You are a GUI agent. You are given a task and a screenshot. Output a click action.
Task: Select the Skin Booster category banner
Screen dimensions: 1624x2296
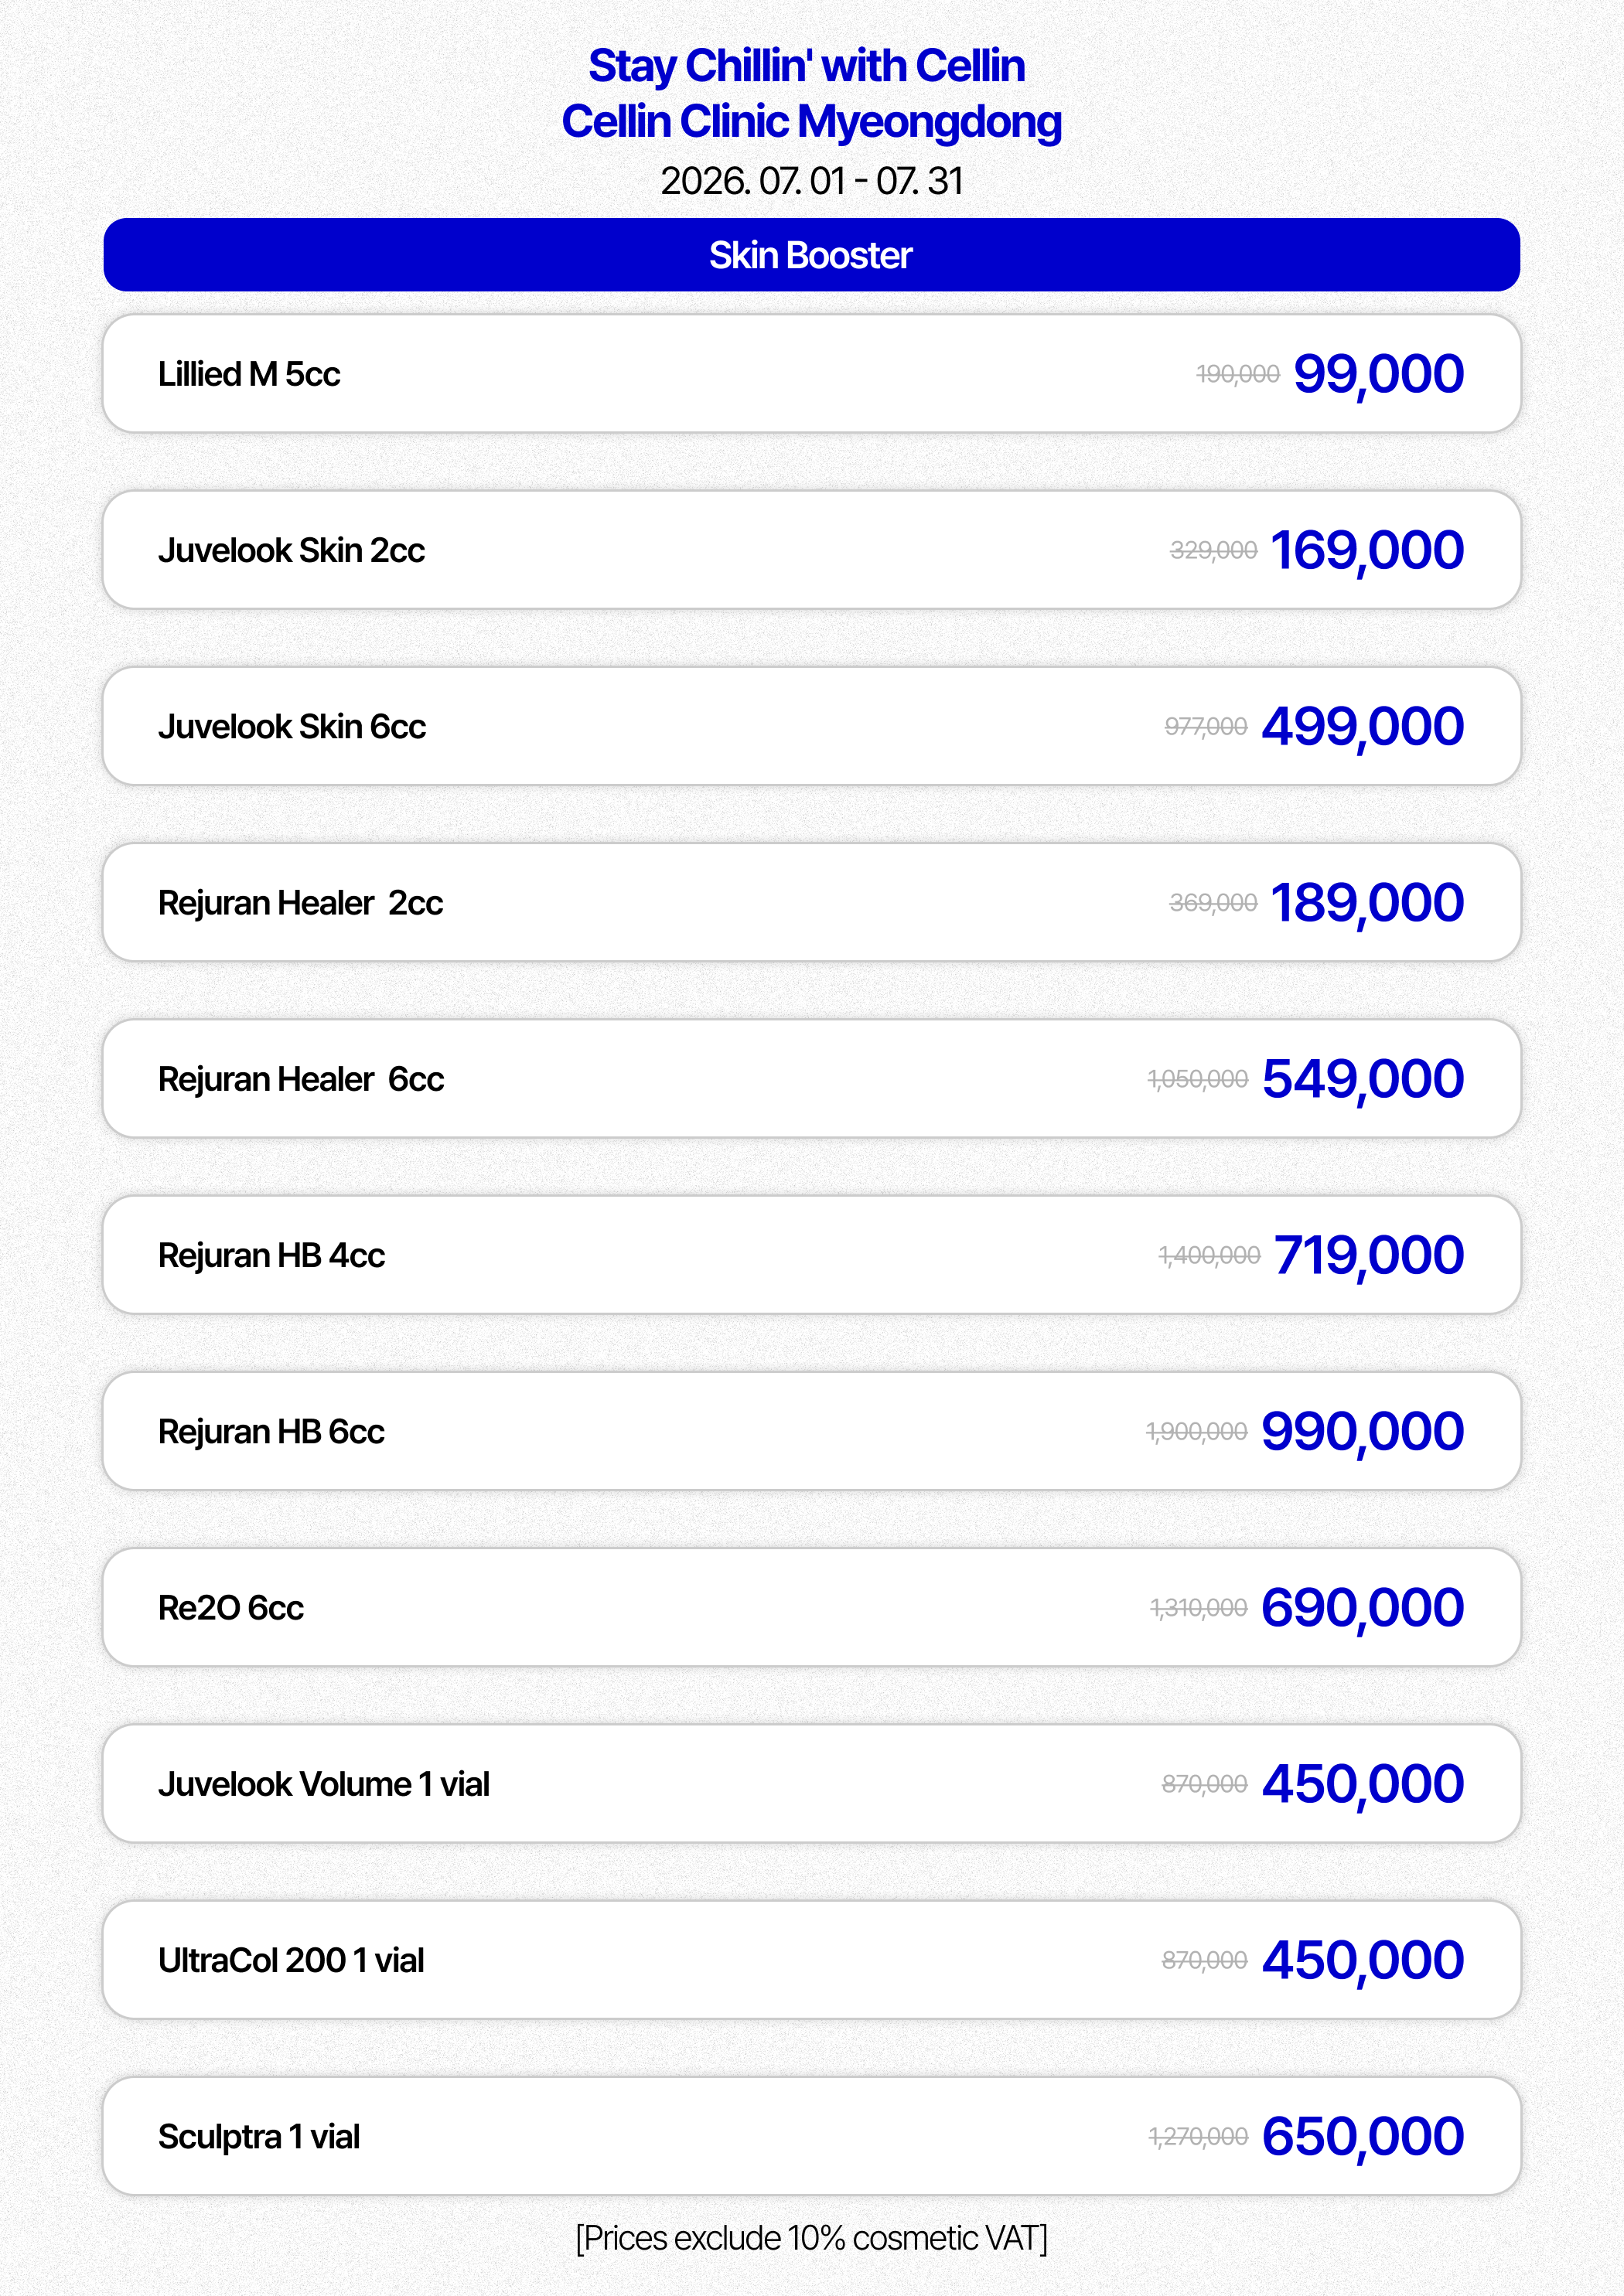click(x=811, y=255)
